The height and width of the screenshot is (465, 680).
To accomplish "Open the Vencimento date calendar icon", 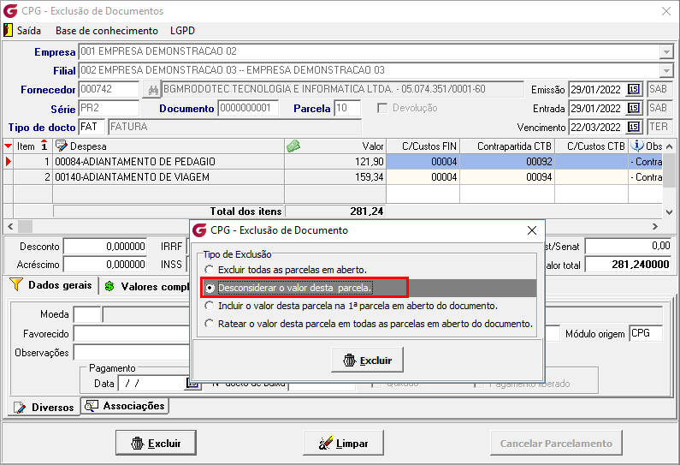I will coord(634,127).
